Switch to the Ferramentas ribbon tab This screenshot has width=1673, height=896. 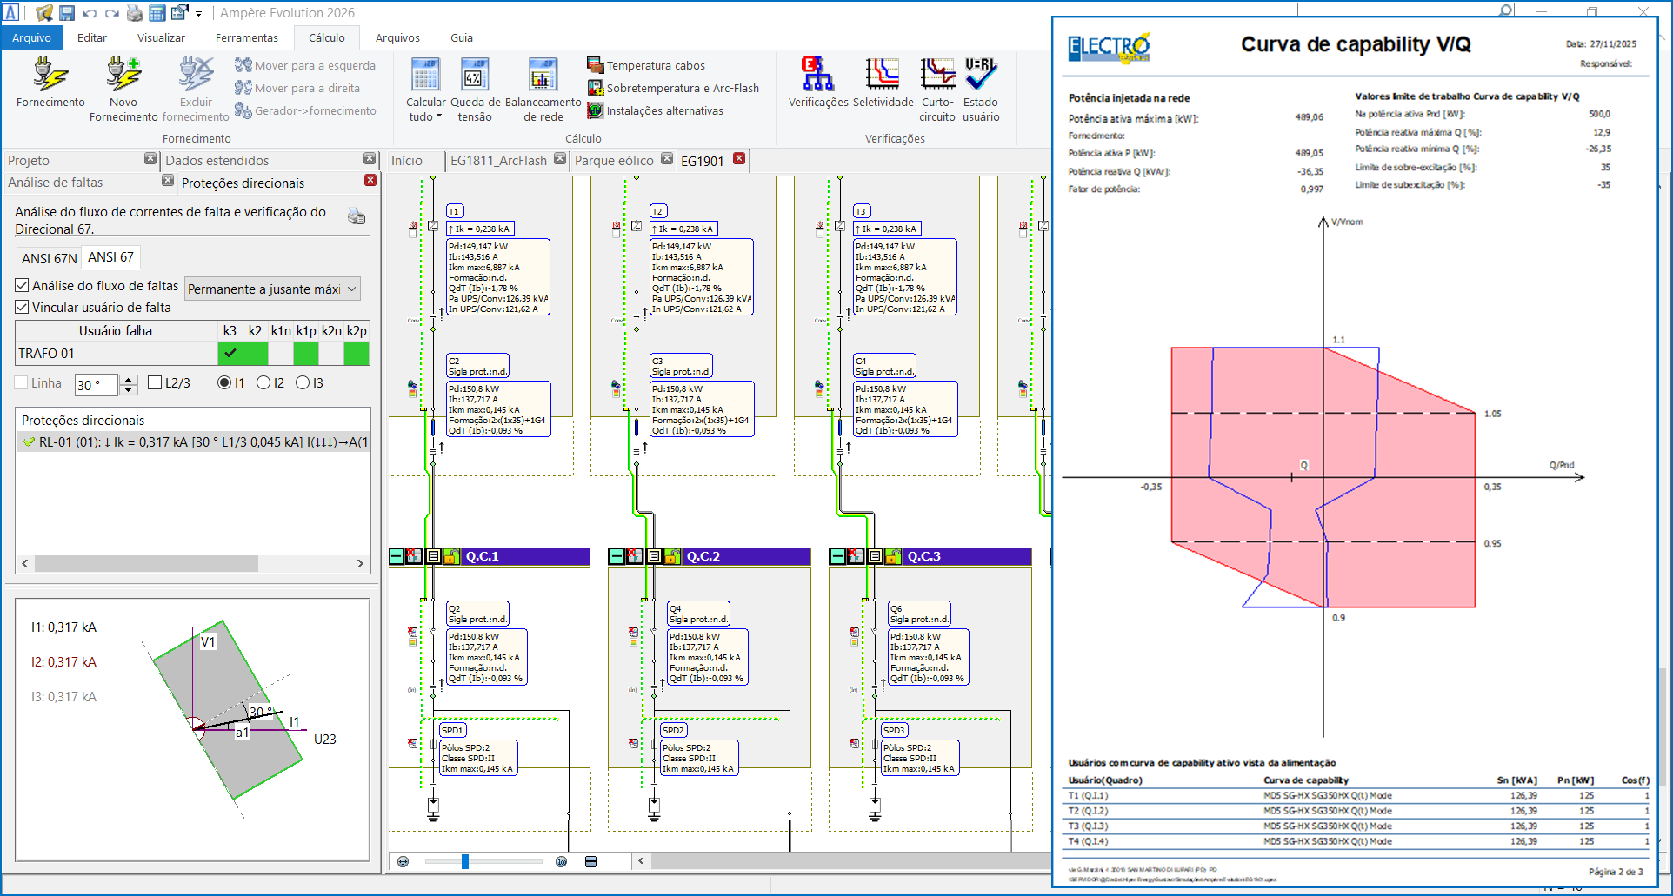(247, 37)
